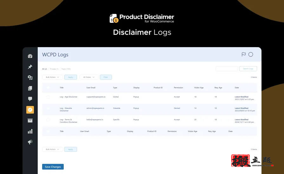Click the Filter button
Screen dimensions: 284x174
tap(106, 77)
